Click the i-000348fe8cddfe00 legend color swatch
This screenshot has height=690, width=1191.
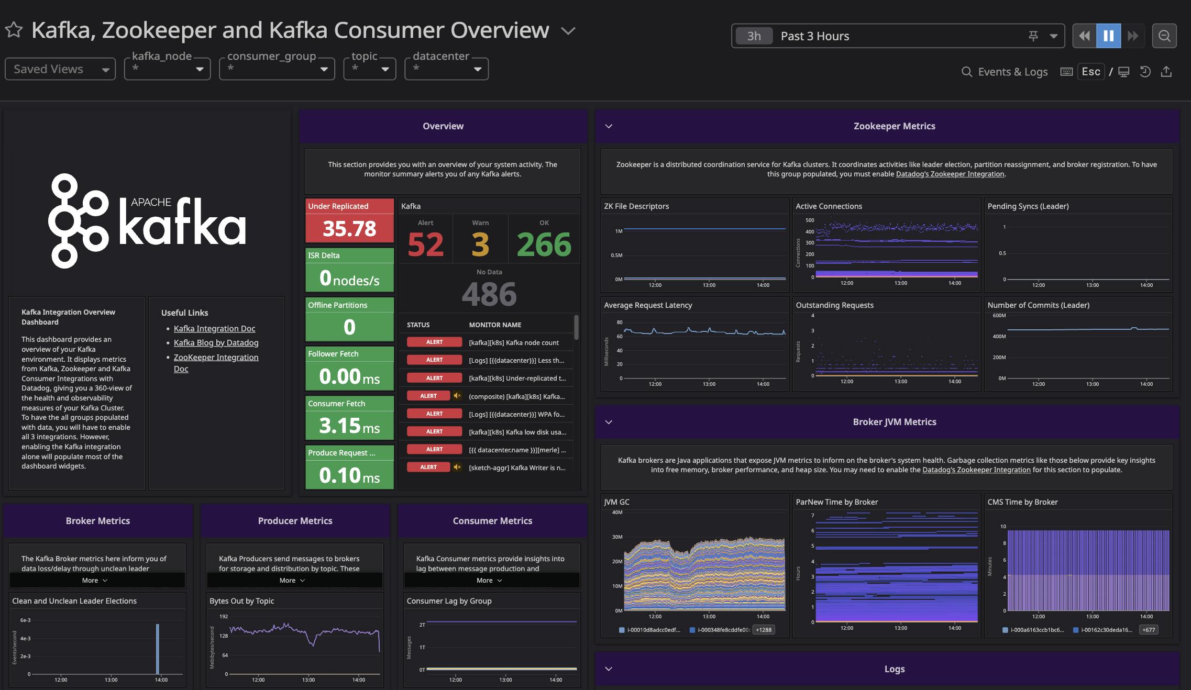692,630
